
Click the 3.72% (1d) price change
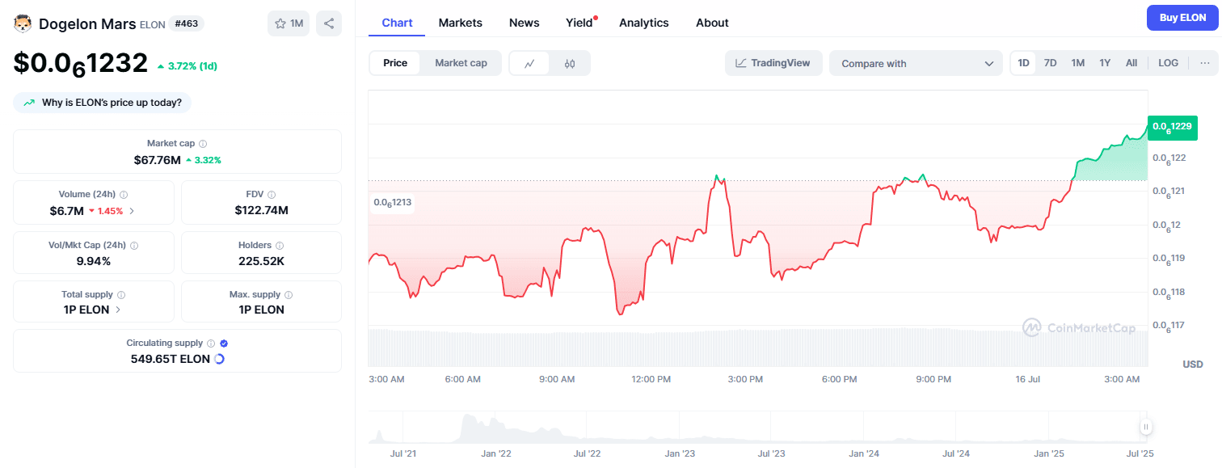tap(187, 66)
